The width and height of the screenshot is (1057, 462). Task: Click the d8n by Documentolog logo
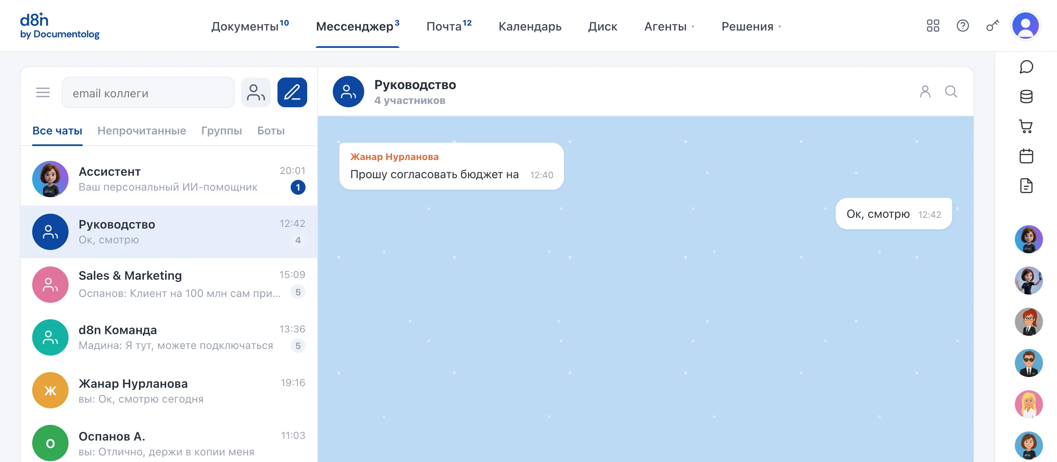coord(59,26)
